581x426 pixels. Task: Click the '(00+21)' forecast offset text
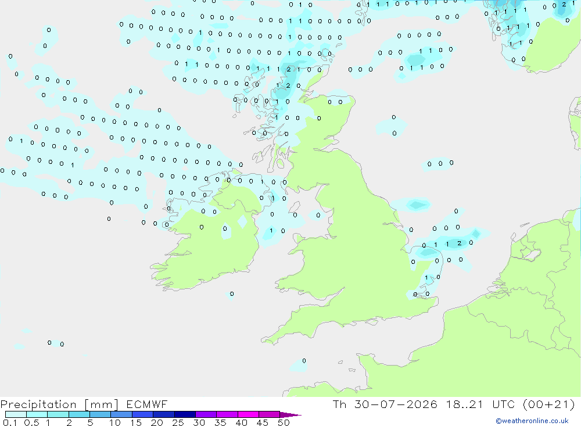click(549, 404)
